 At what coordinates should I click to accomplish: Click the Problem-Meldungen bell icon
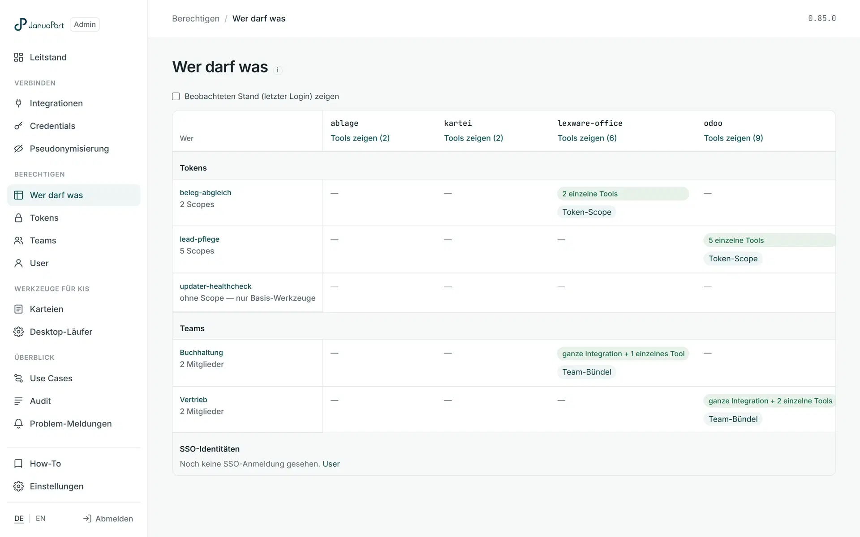pos(18,424)
